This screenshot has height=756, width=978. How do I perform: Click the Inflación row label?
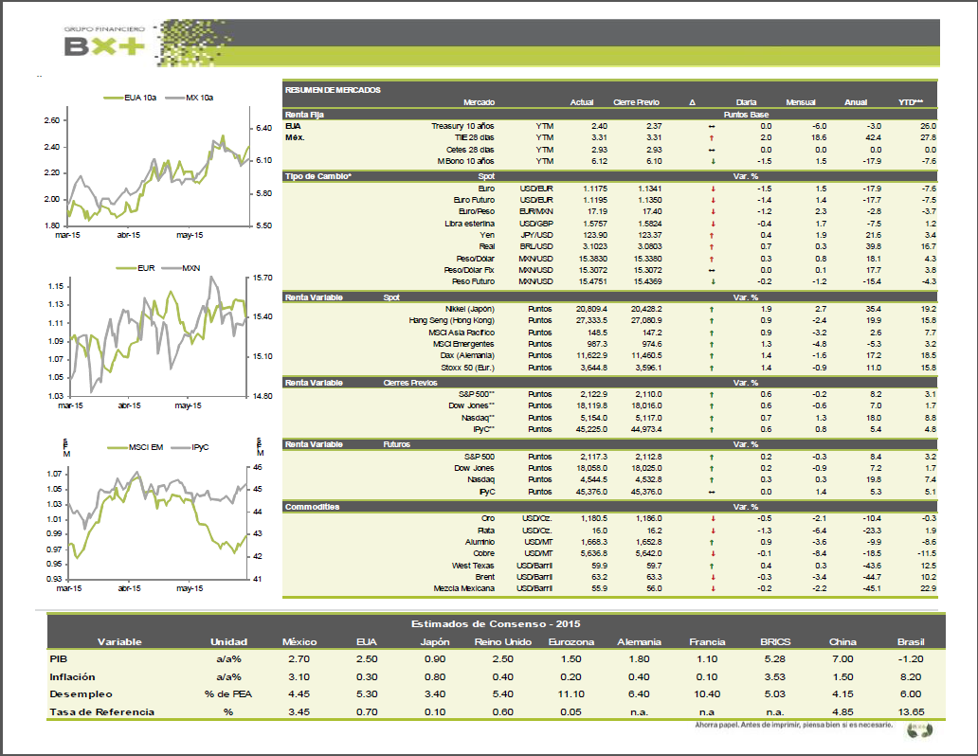tap(72, 677)
